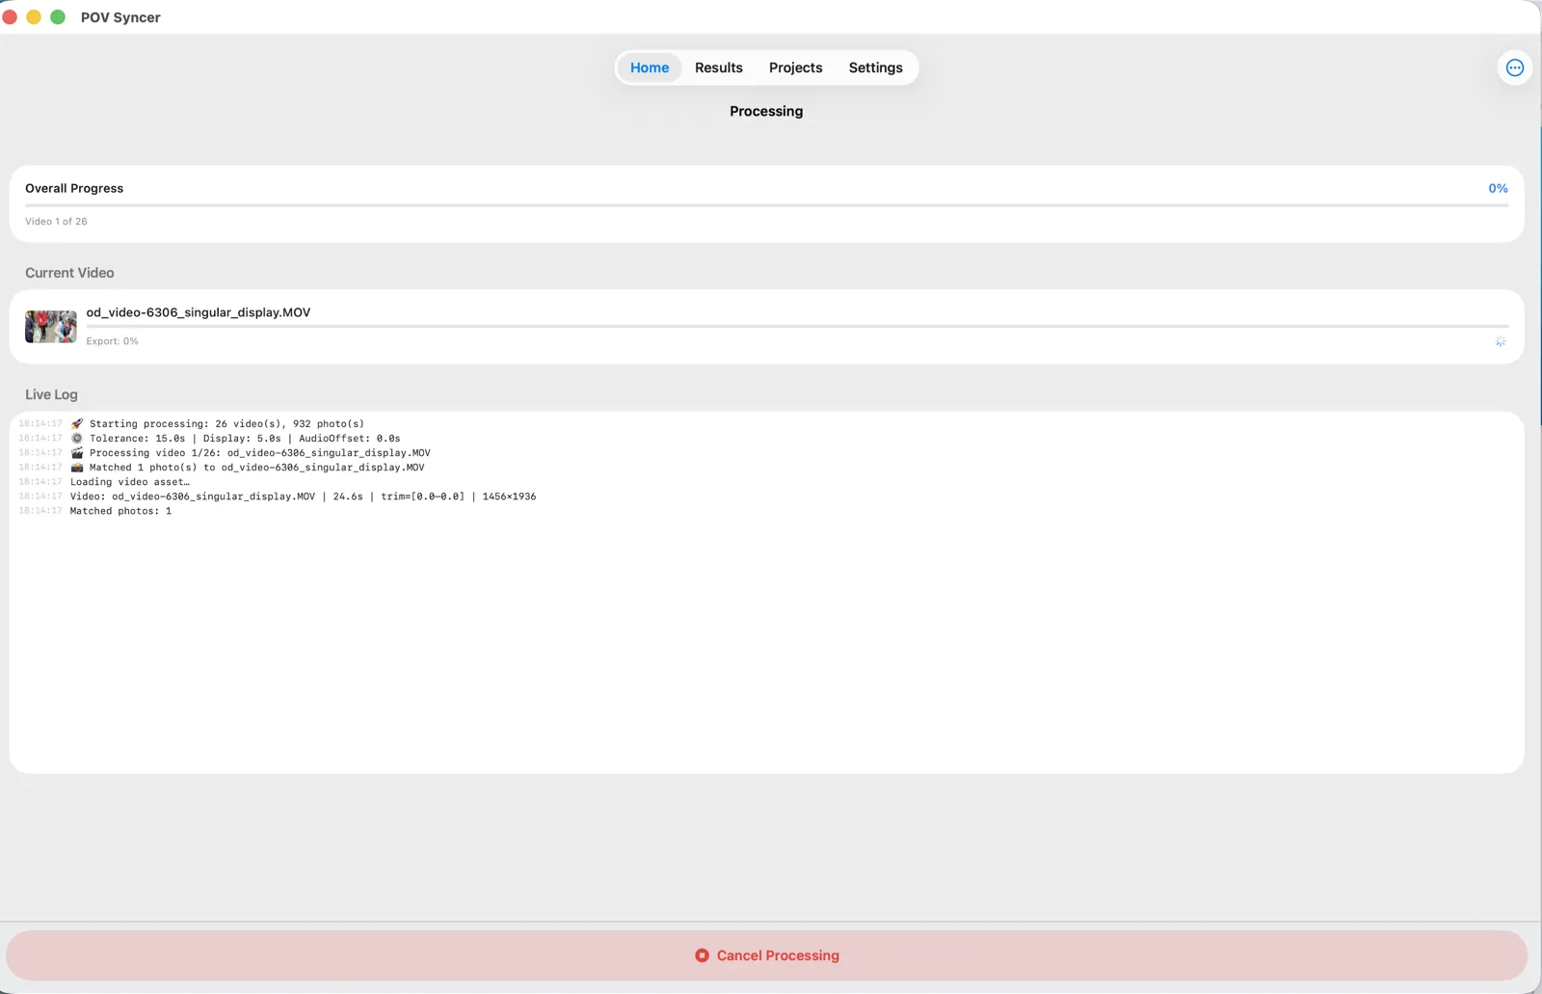1542x994 pixels.
Task: Click the Live Log heading
Action: pos(51,394)
